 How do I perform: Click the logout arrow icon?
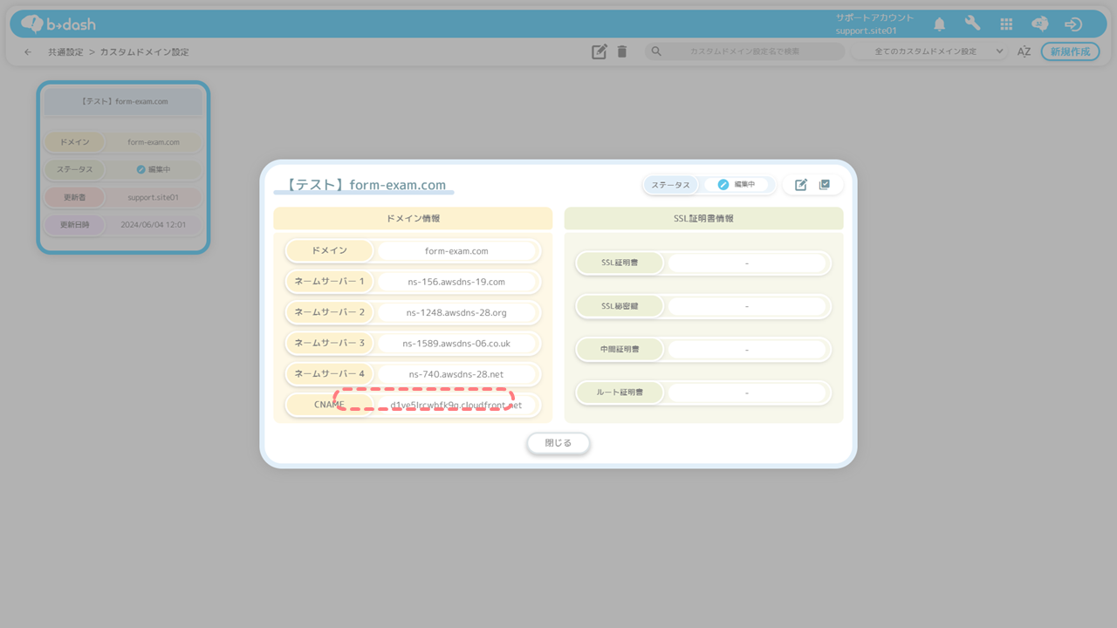tap(1073, 24)
